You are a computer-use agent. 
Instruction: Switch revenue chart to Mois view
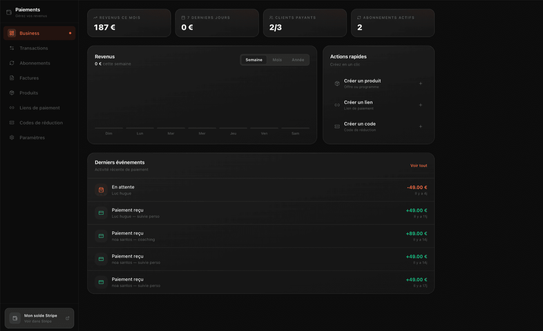277,60
